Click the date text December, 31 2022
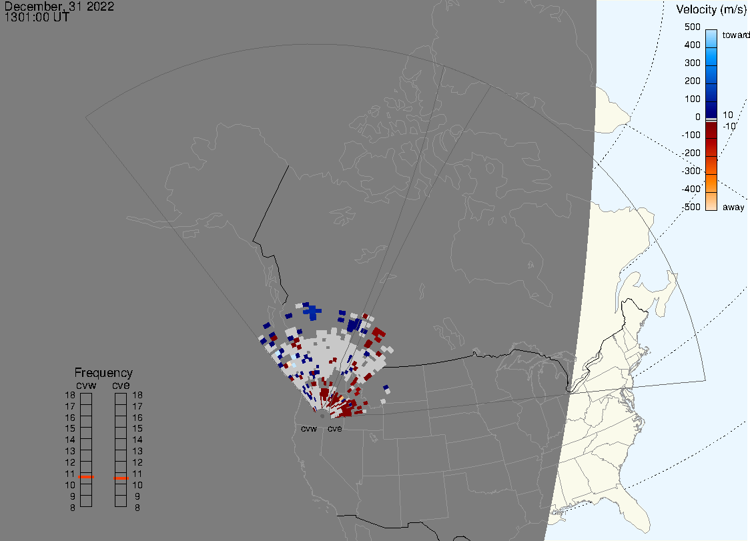 point(59,6)
